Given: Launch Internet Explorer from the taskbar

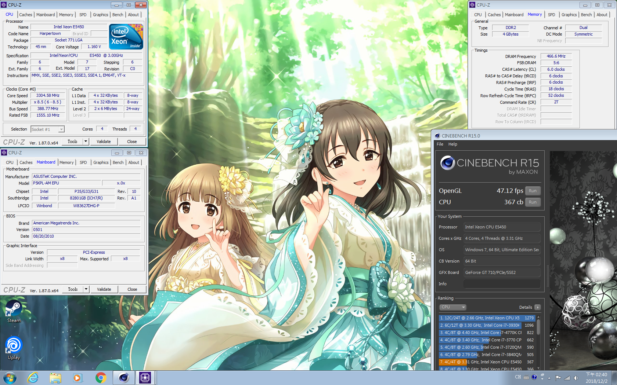Looking at the screenshot, I should point(33,378).
